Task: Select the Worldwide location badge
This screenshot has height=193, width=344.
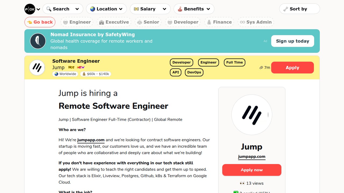Action: pos(65,74)
